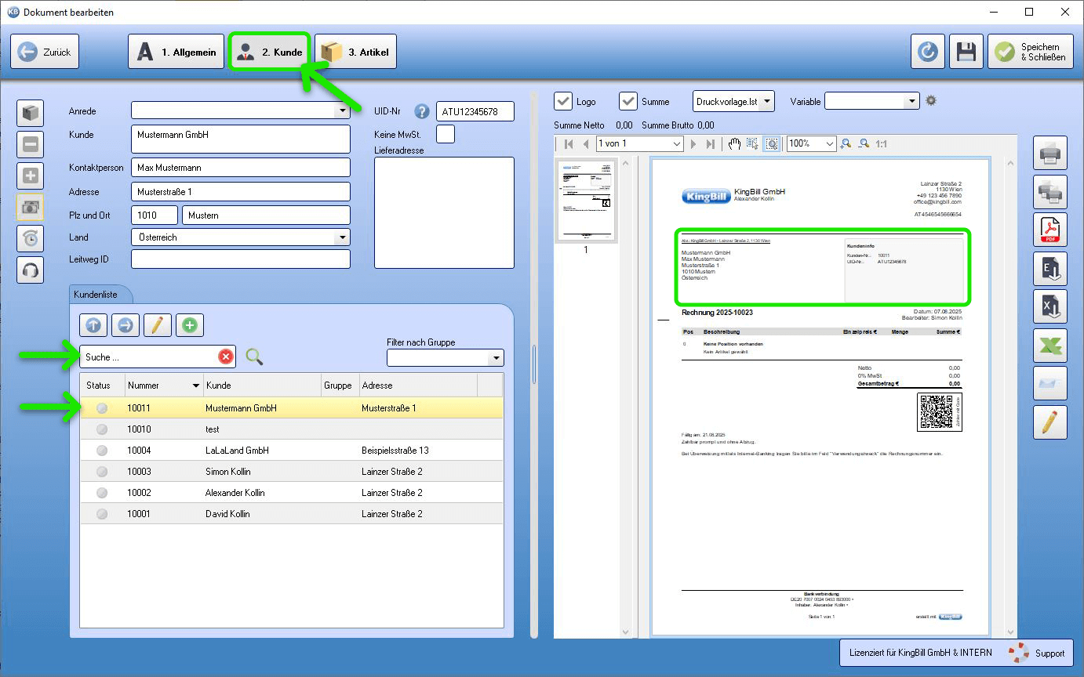Switch to the 3. Artikel tab
The image size is (1084, 677).
[355, 52]
